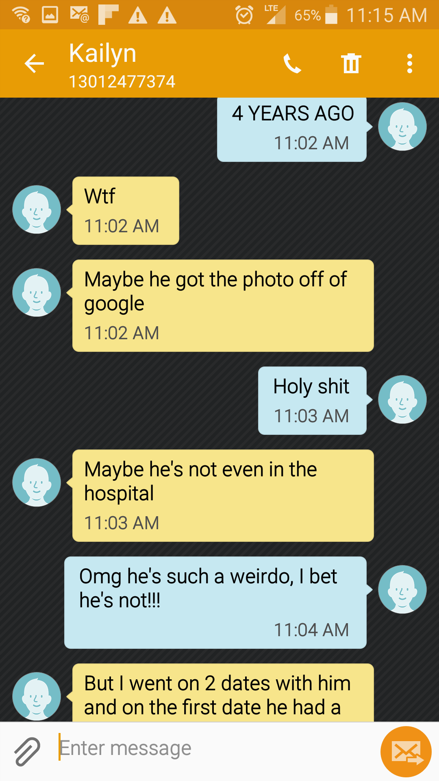This screenshot has height=781, width=439.
Task: Tap the photo off of google message
Action: pyautogui.click(x=223, y=305)
